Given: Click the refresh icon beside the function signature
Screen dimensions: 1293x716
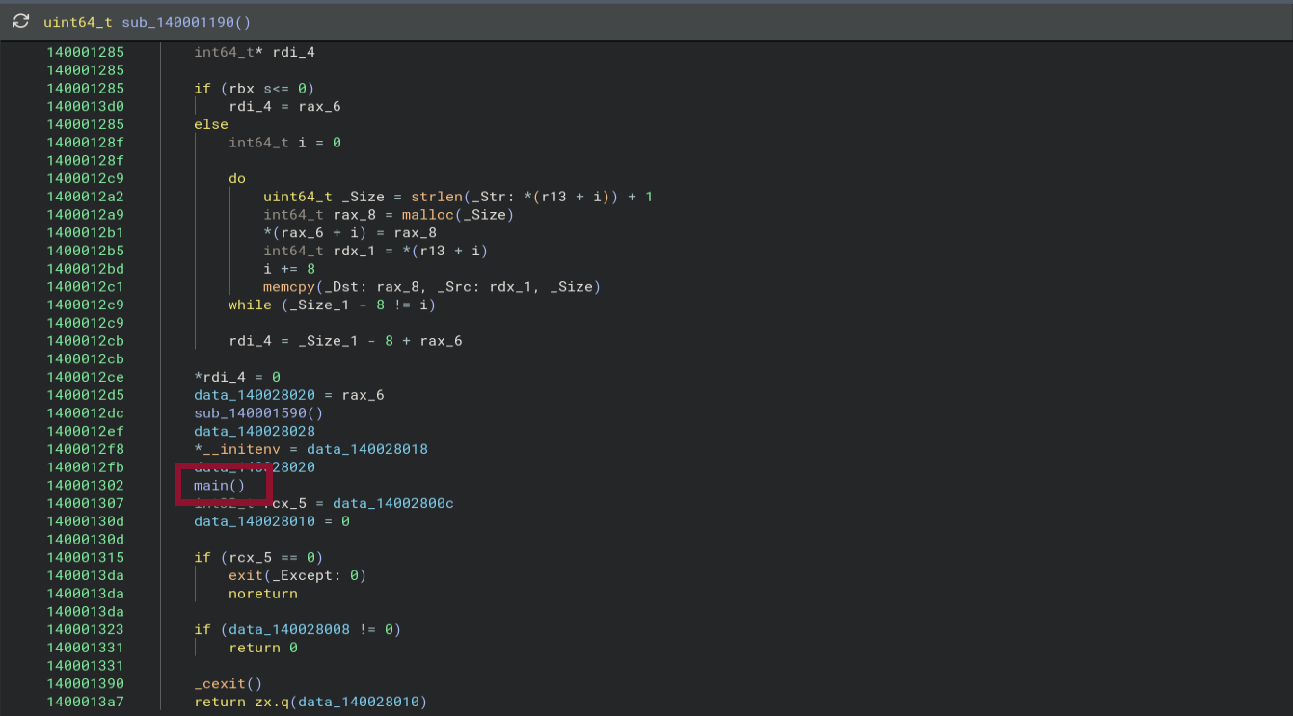Looking at the screenshot, I should pyautogui.click(x=20, y=21).
